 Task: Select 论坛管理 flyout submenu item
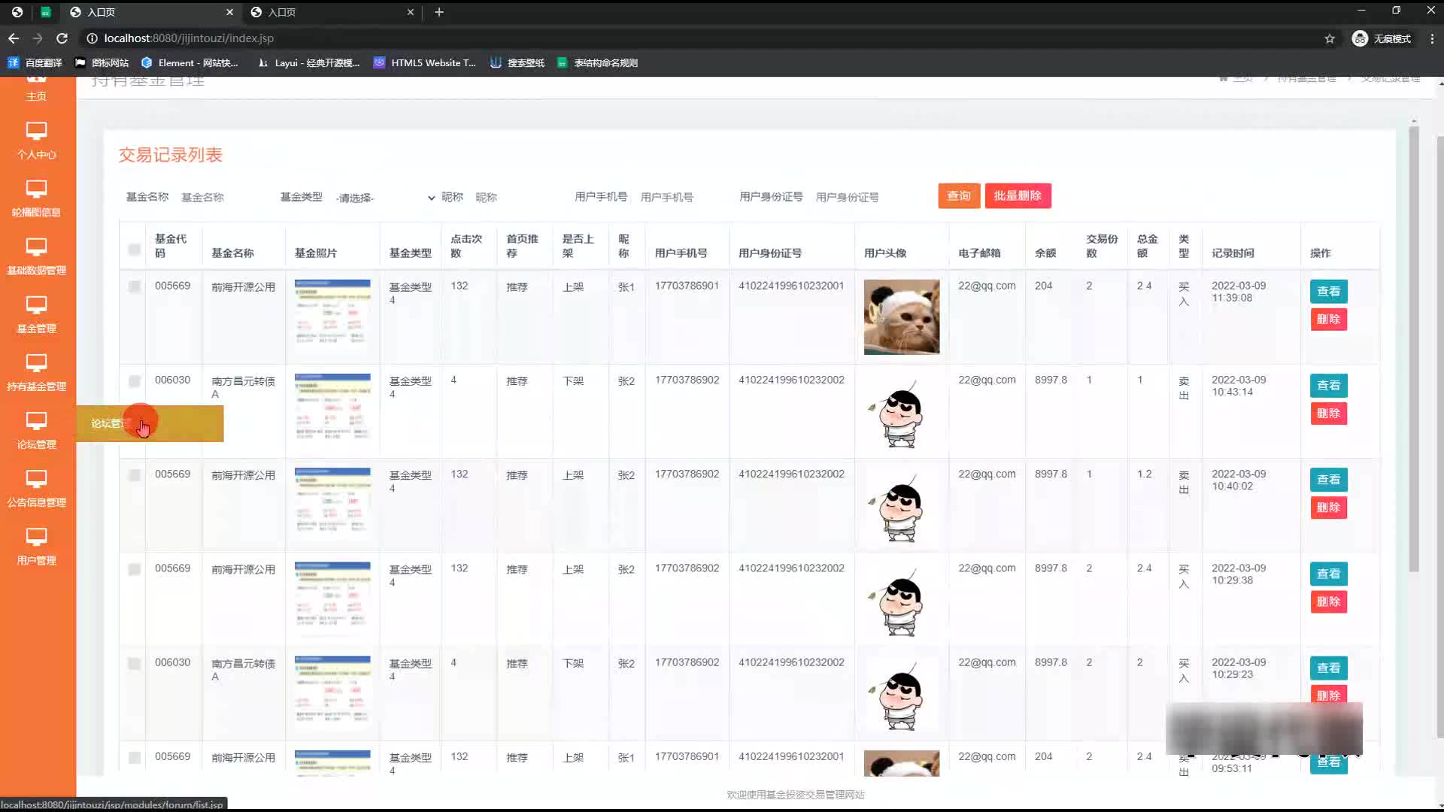point(150,423)
